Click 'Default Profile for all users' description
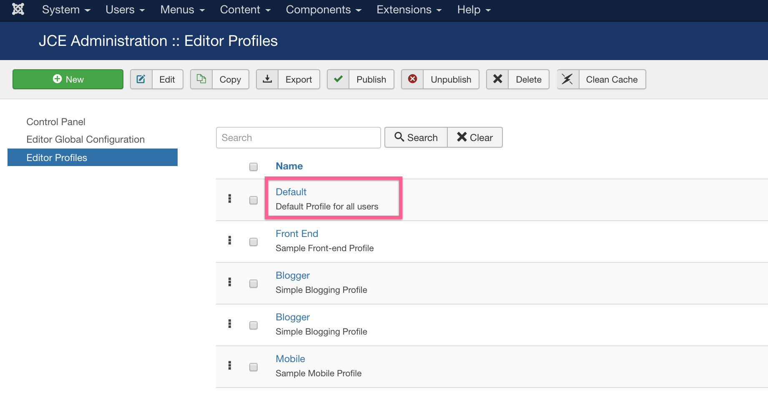 (327, 206)
